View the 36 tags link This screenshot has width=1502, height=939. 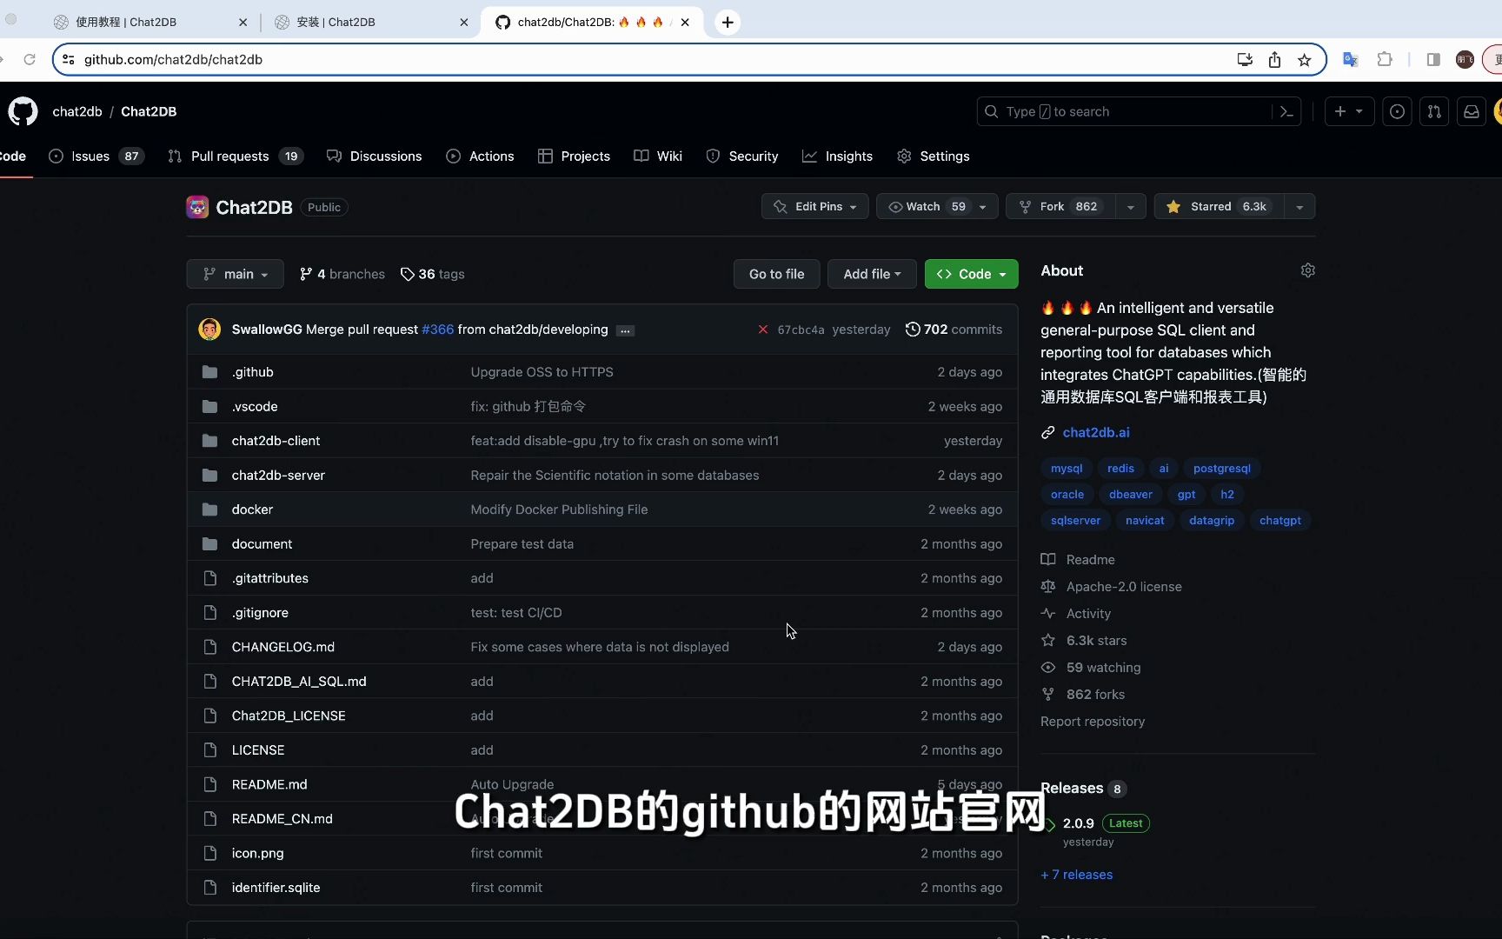[x=432, y=274]
